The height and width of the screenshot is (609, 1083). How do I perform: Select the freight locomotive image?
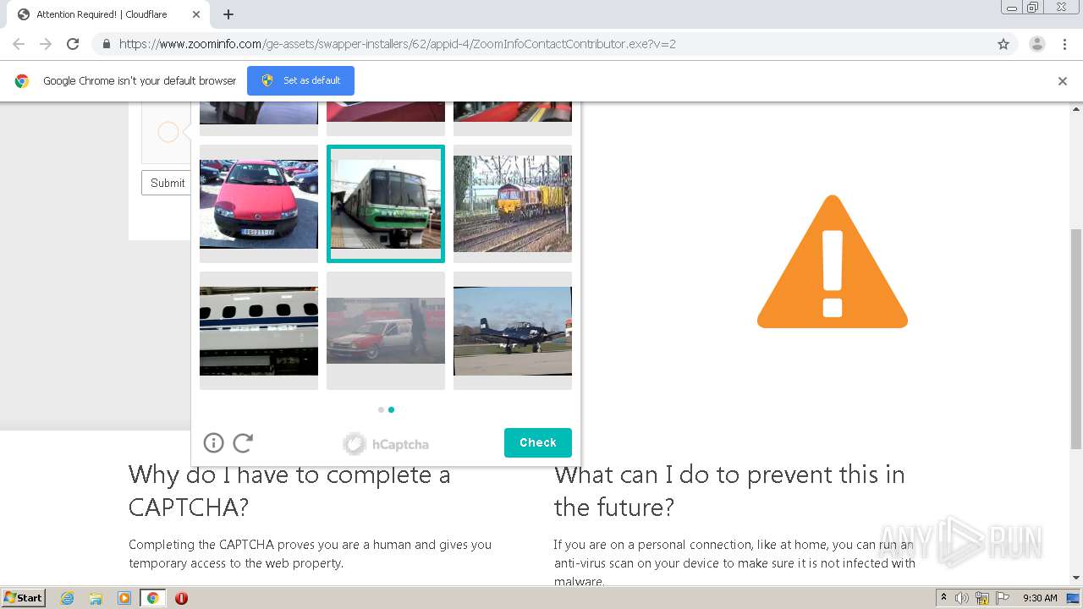pos(513,204)
